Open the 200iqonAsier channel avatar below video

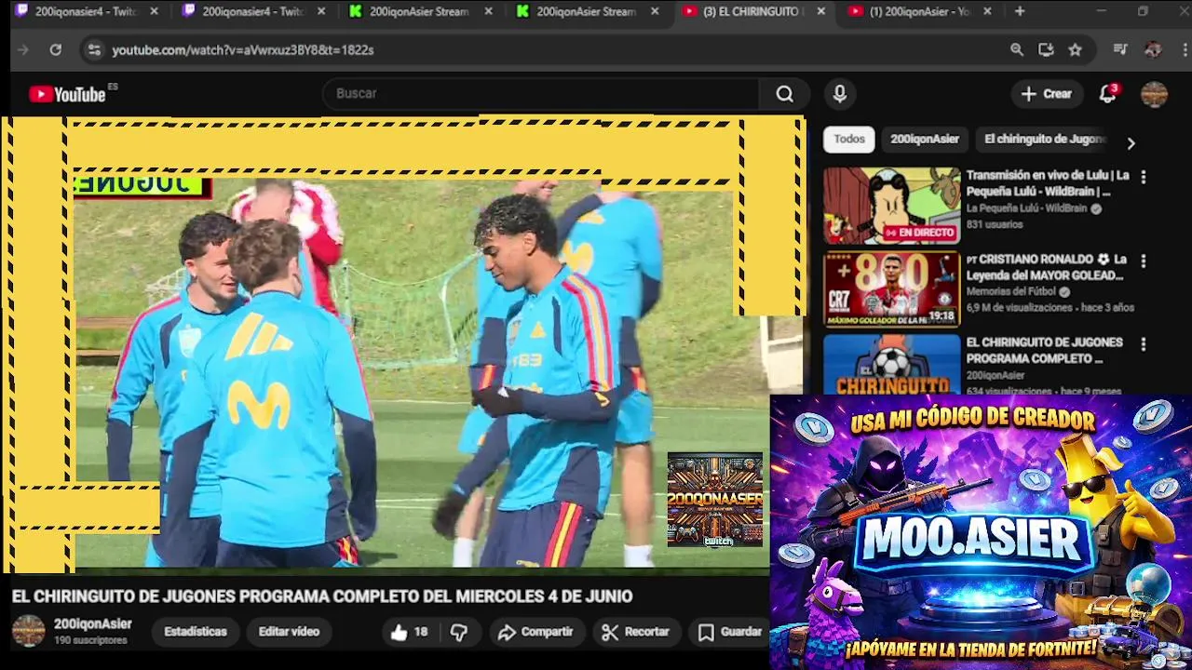[x=28, y=631]
